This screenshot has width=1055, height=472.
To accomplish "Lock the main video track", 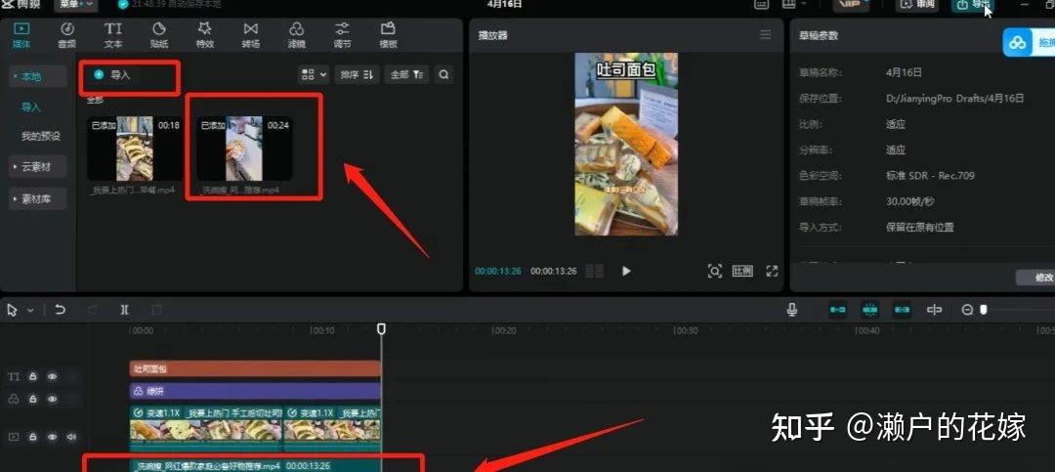I will click(32, 437).
